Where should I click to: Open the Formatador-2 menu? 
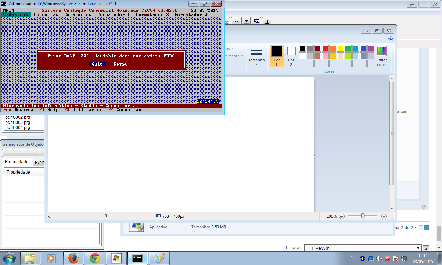click(x=153, y=14)
